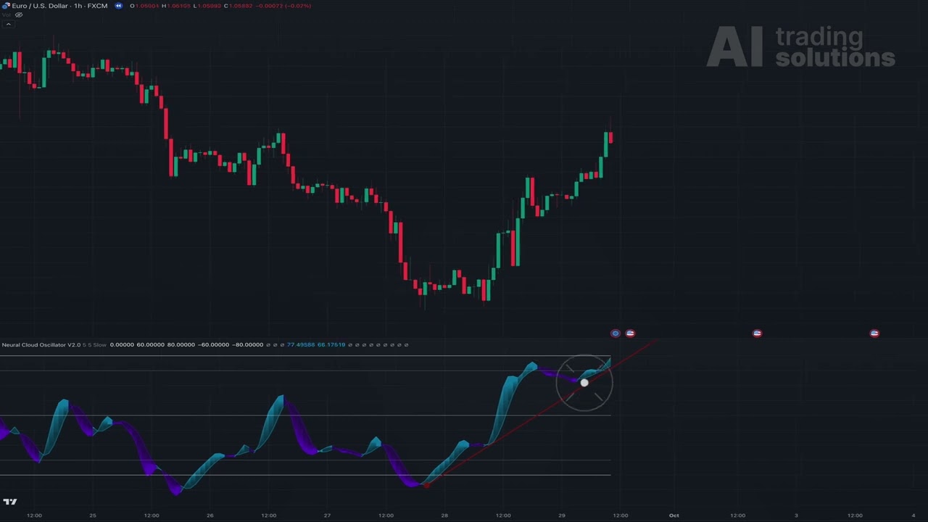Click the 25 date label on time axis
The height and width of the screenshot is (522, 928).
click(93, 515)
